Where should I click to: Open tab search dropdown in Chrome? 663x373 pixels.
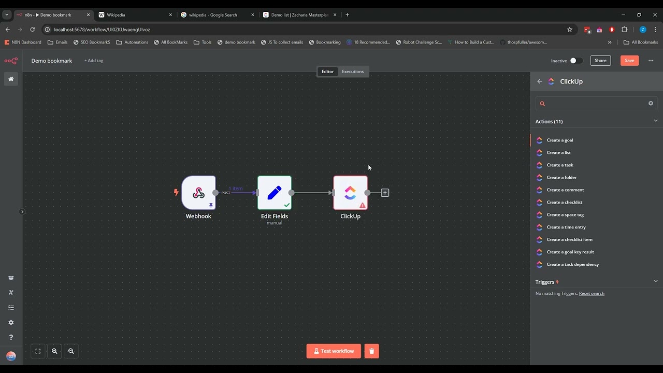point(7,15)
